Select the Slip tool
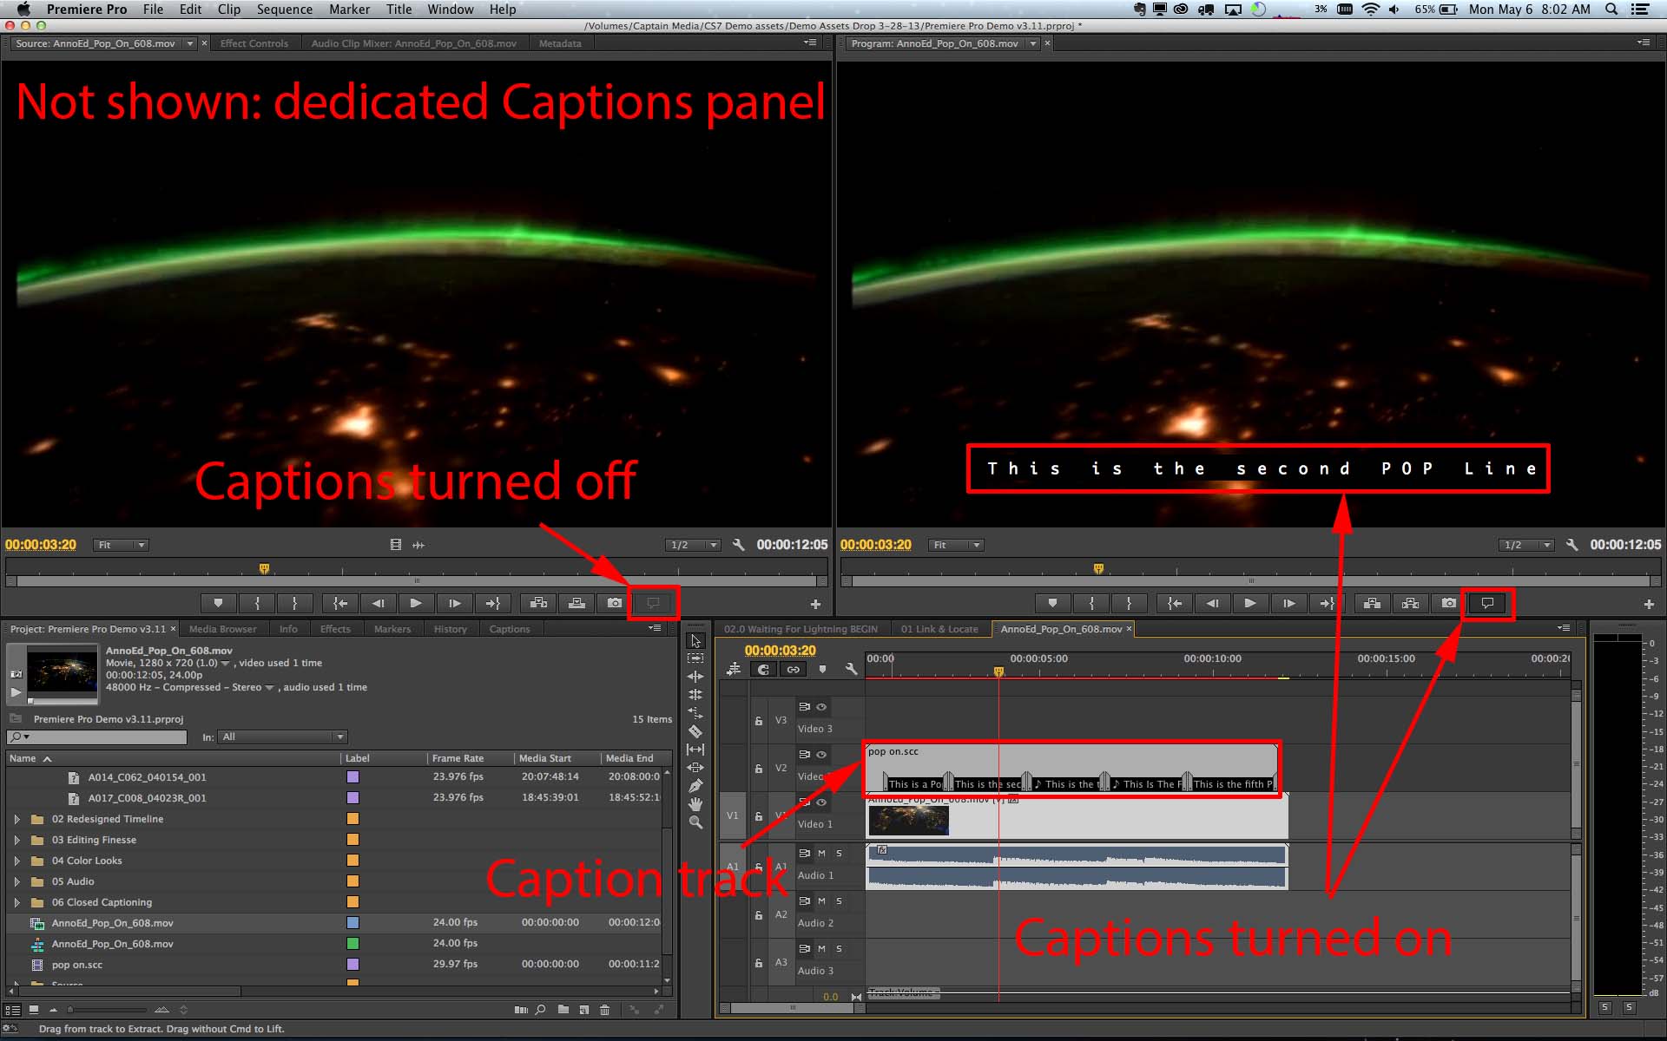Image resolution: width=1667 pixels, height=1041 pixels. tap(695, 750)
